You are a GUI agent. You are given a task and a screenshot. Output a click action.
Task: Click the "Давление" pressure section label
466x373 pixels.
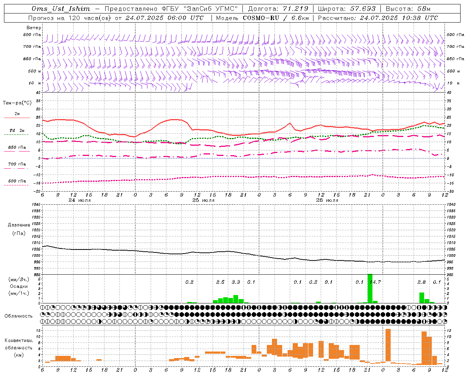click(19, 225)
